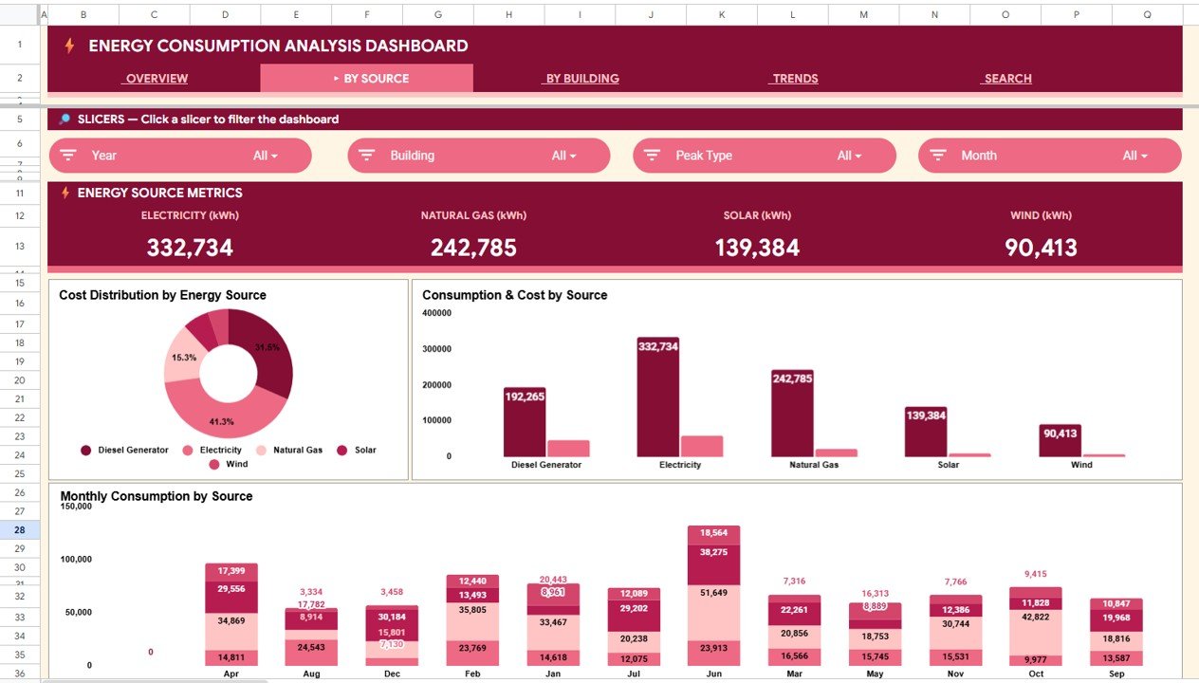Screen dimensions: 1199x683
Task: Go to the By Building tab
Action: point(581,79)
